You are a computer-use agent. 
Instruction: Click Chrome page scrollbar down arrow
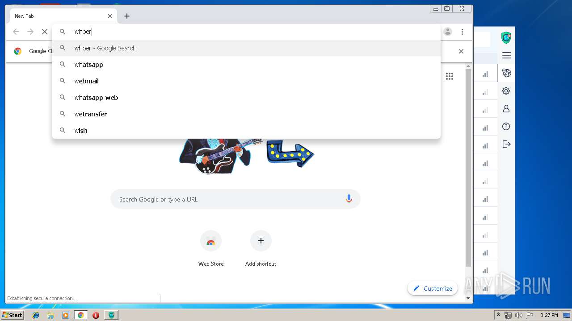(x=468, y=298)
